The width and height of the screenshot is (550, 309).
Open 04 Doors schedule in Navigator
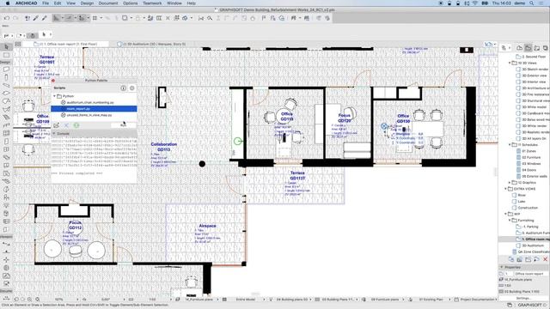(x=529, y=170)
